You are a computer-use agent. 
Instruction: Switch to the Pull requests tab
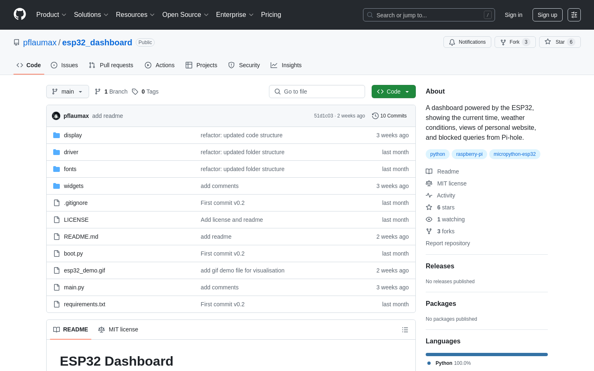111,65
